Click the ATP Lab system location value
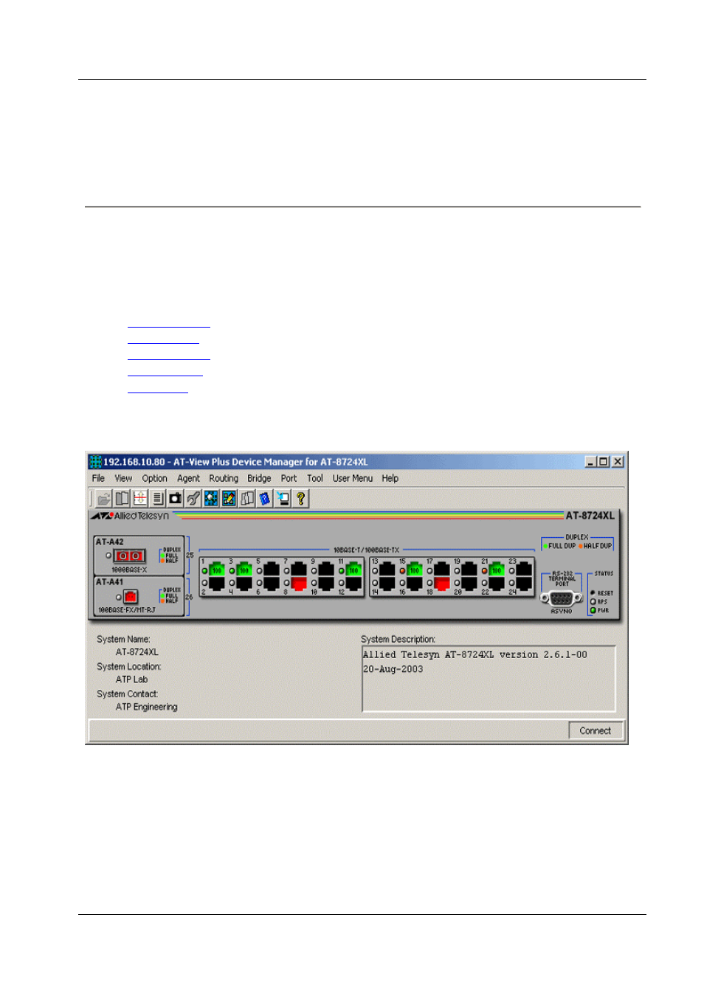 pyautogui.click(x=131, y=679)
